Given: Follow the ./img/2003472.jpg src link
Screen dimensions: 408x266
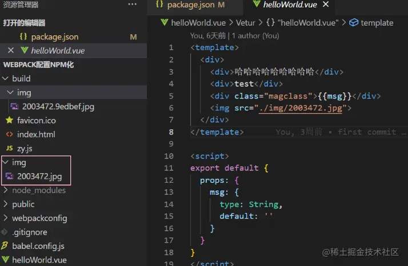Looking at the screenshot, I should (x=300, y=108).
